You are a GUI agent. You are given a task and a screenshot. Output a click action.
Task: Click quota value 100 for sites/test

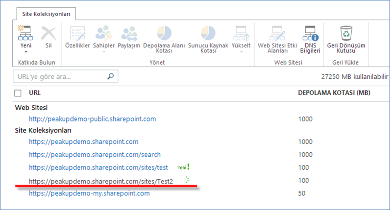(x=303, y=167)
